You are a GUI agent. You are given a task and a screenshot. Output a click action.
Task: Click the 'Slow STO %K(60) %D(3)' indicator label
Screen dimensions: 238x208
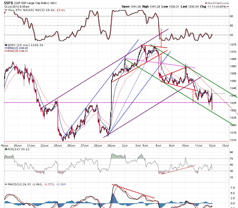pos(27,10)
